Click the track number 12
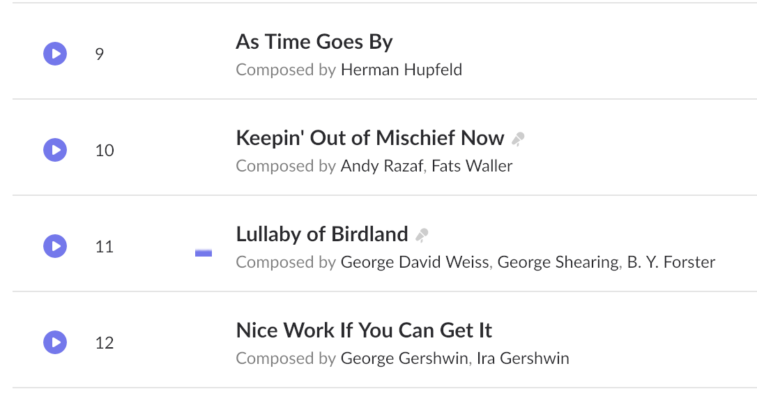The height and width of the screenshot is (396, 757). coord(105,343)
